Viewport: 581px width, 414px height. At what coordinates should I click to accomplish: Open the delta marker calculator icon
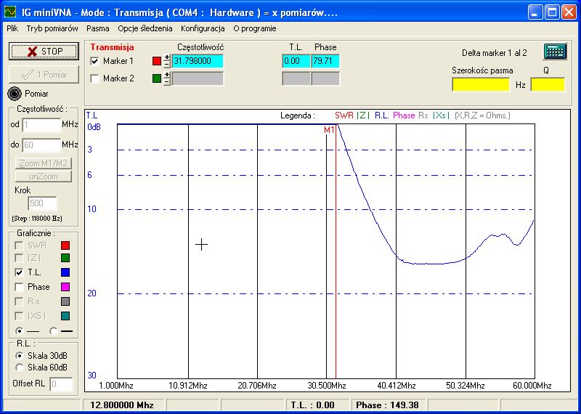click(555, 52)
